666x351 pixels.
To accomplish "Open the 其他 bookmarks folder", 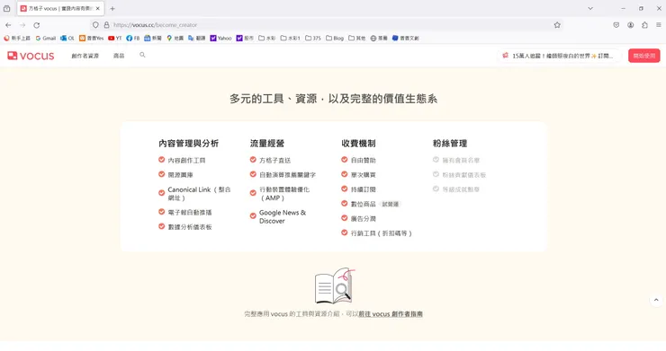I will (356, 38).
